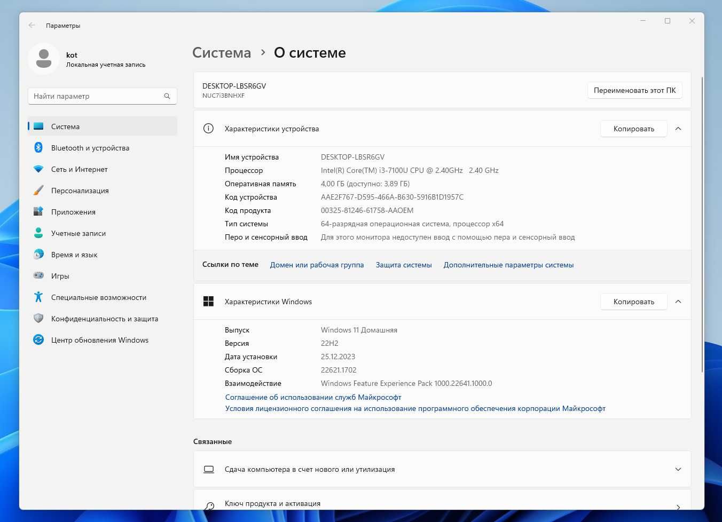Click Windows Feature Experience Pack value
The height and width of the screenshot is (522, 722).
406,383
